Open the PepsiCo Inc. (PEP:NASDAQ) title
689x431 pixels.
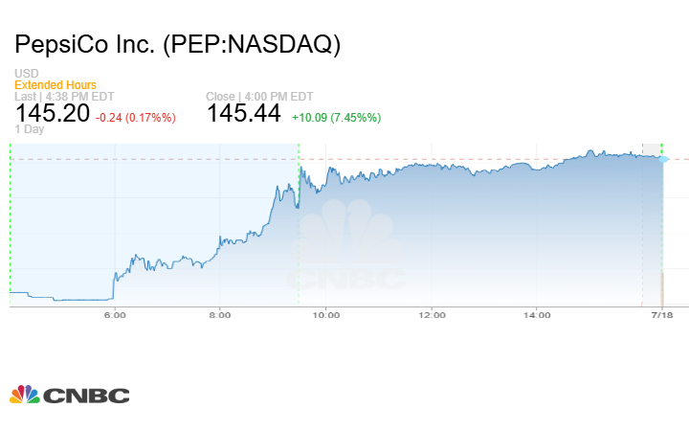(178, 45)
